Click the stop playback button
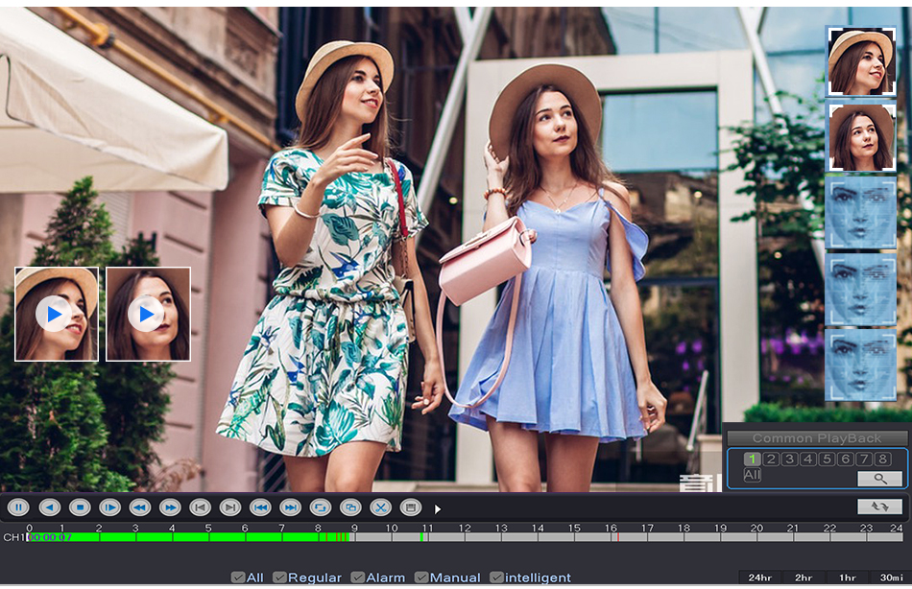Screen dimensions: 912x589 click(80, 507)
